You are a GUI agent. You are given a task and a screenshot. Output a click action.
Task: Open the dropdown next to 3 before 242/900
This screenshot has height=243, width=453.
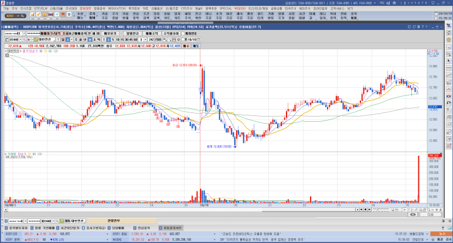145,40
